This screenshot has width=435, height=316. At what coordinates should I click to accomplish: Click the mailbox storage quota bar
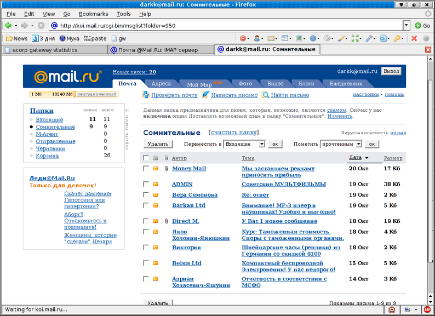tap(74, 94)
